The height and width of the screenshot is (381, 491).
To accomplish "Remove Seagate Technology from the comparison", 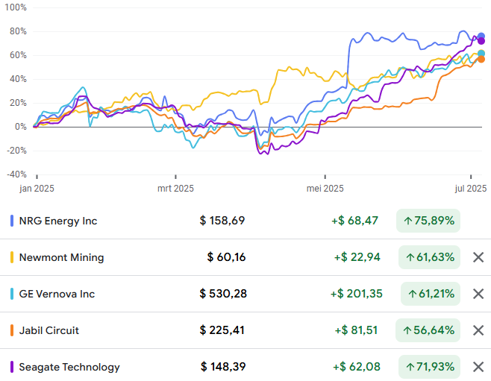I will point(478,367).
